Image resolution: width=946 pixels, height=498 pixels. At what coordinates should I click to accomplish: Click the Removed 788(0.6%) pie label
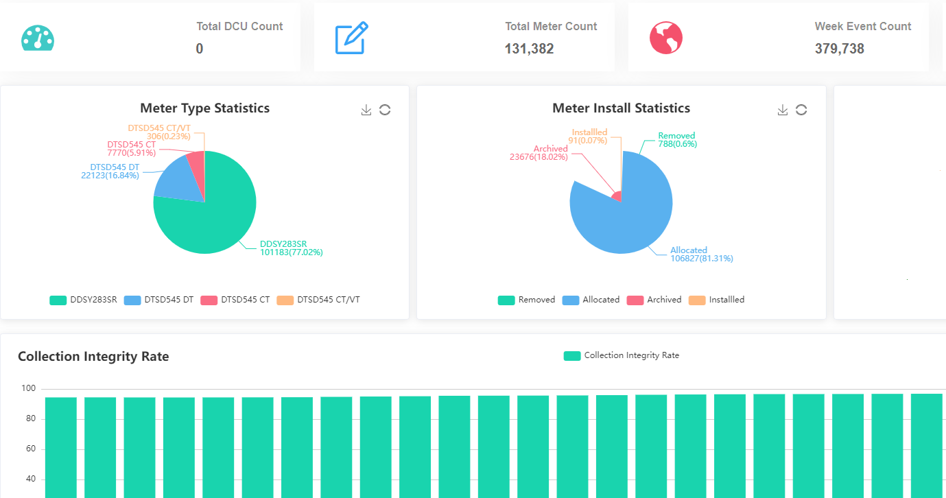676,140
